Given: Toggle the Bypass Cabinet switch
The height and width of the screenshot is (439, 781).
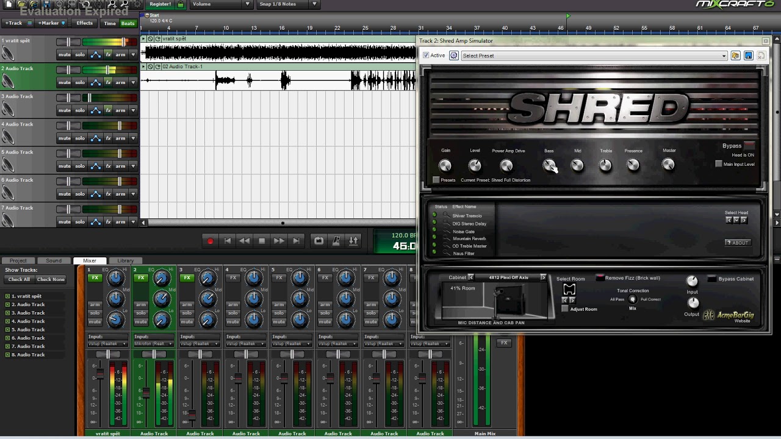Looking at the screenshot, I should pos(711,279).
